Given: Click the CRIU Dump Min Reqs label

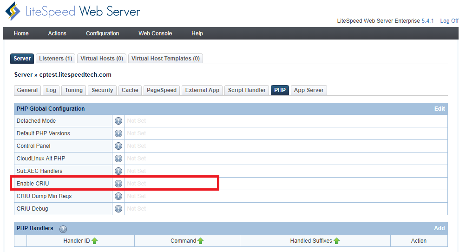Looking at the screenshot, I should point(44,196).
